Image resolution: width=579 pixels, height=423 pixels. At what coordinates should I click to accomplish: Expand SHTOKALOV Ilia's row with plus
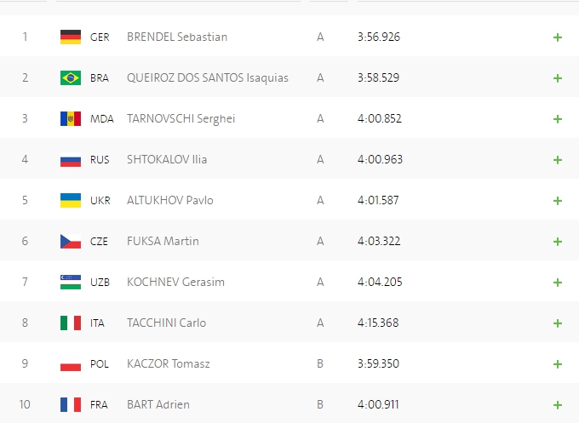[558, 160]
